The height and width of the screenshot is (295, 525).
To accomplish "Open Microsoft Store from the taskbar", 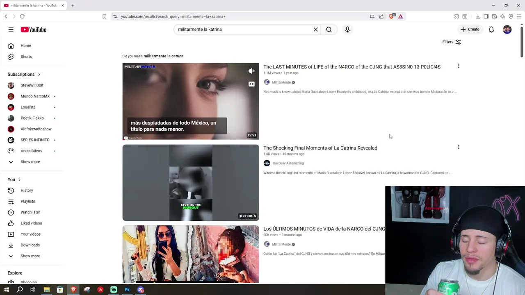I will (x=60, y=290).
